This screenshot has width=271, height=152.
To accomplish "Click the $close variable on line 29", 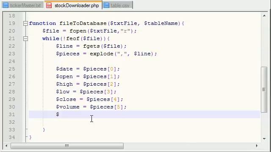I will point(66,99).
